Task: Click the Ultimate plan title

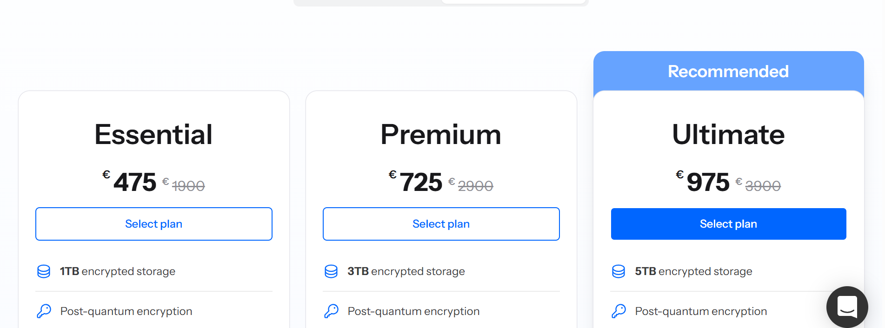Action: [728, 134]
